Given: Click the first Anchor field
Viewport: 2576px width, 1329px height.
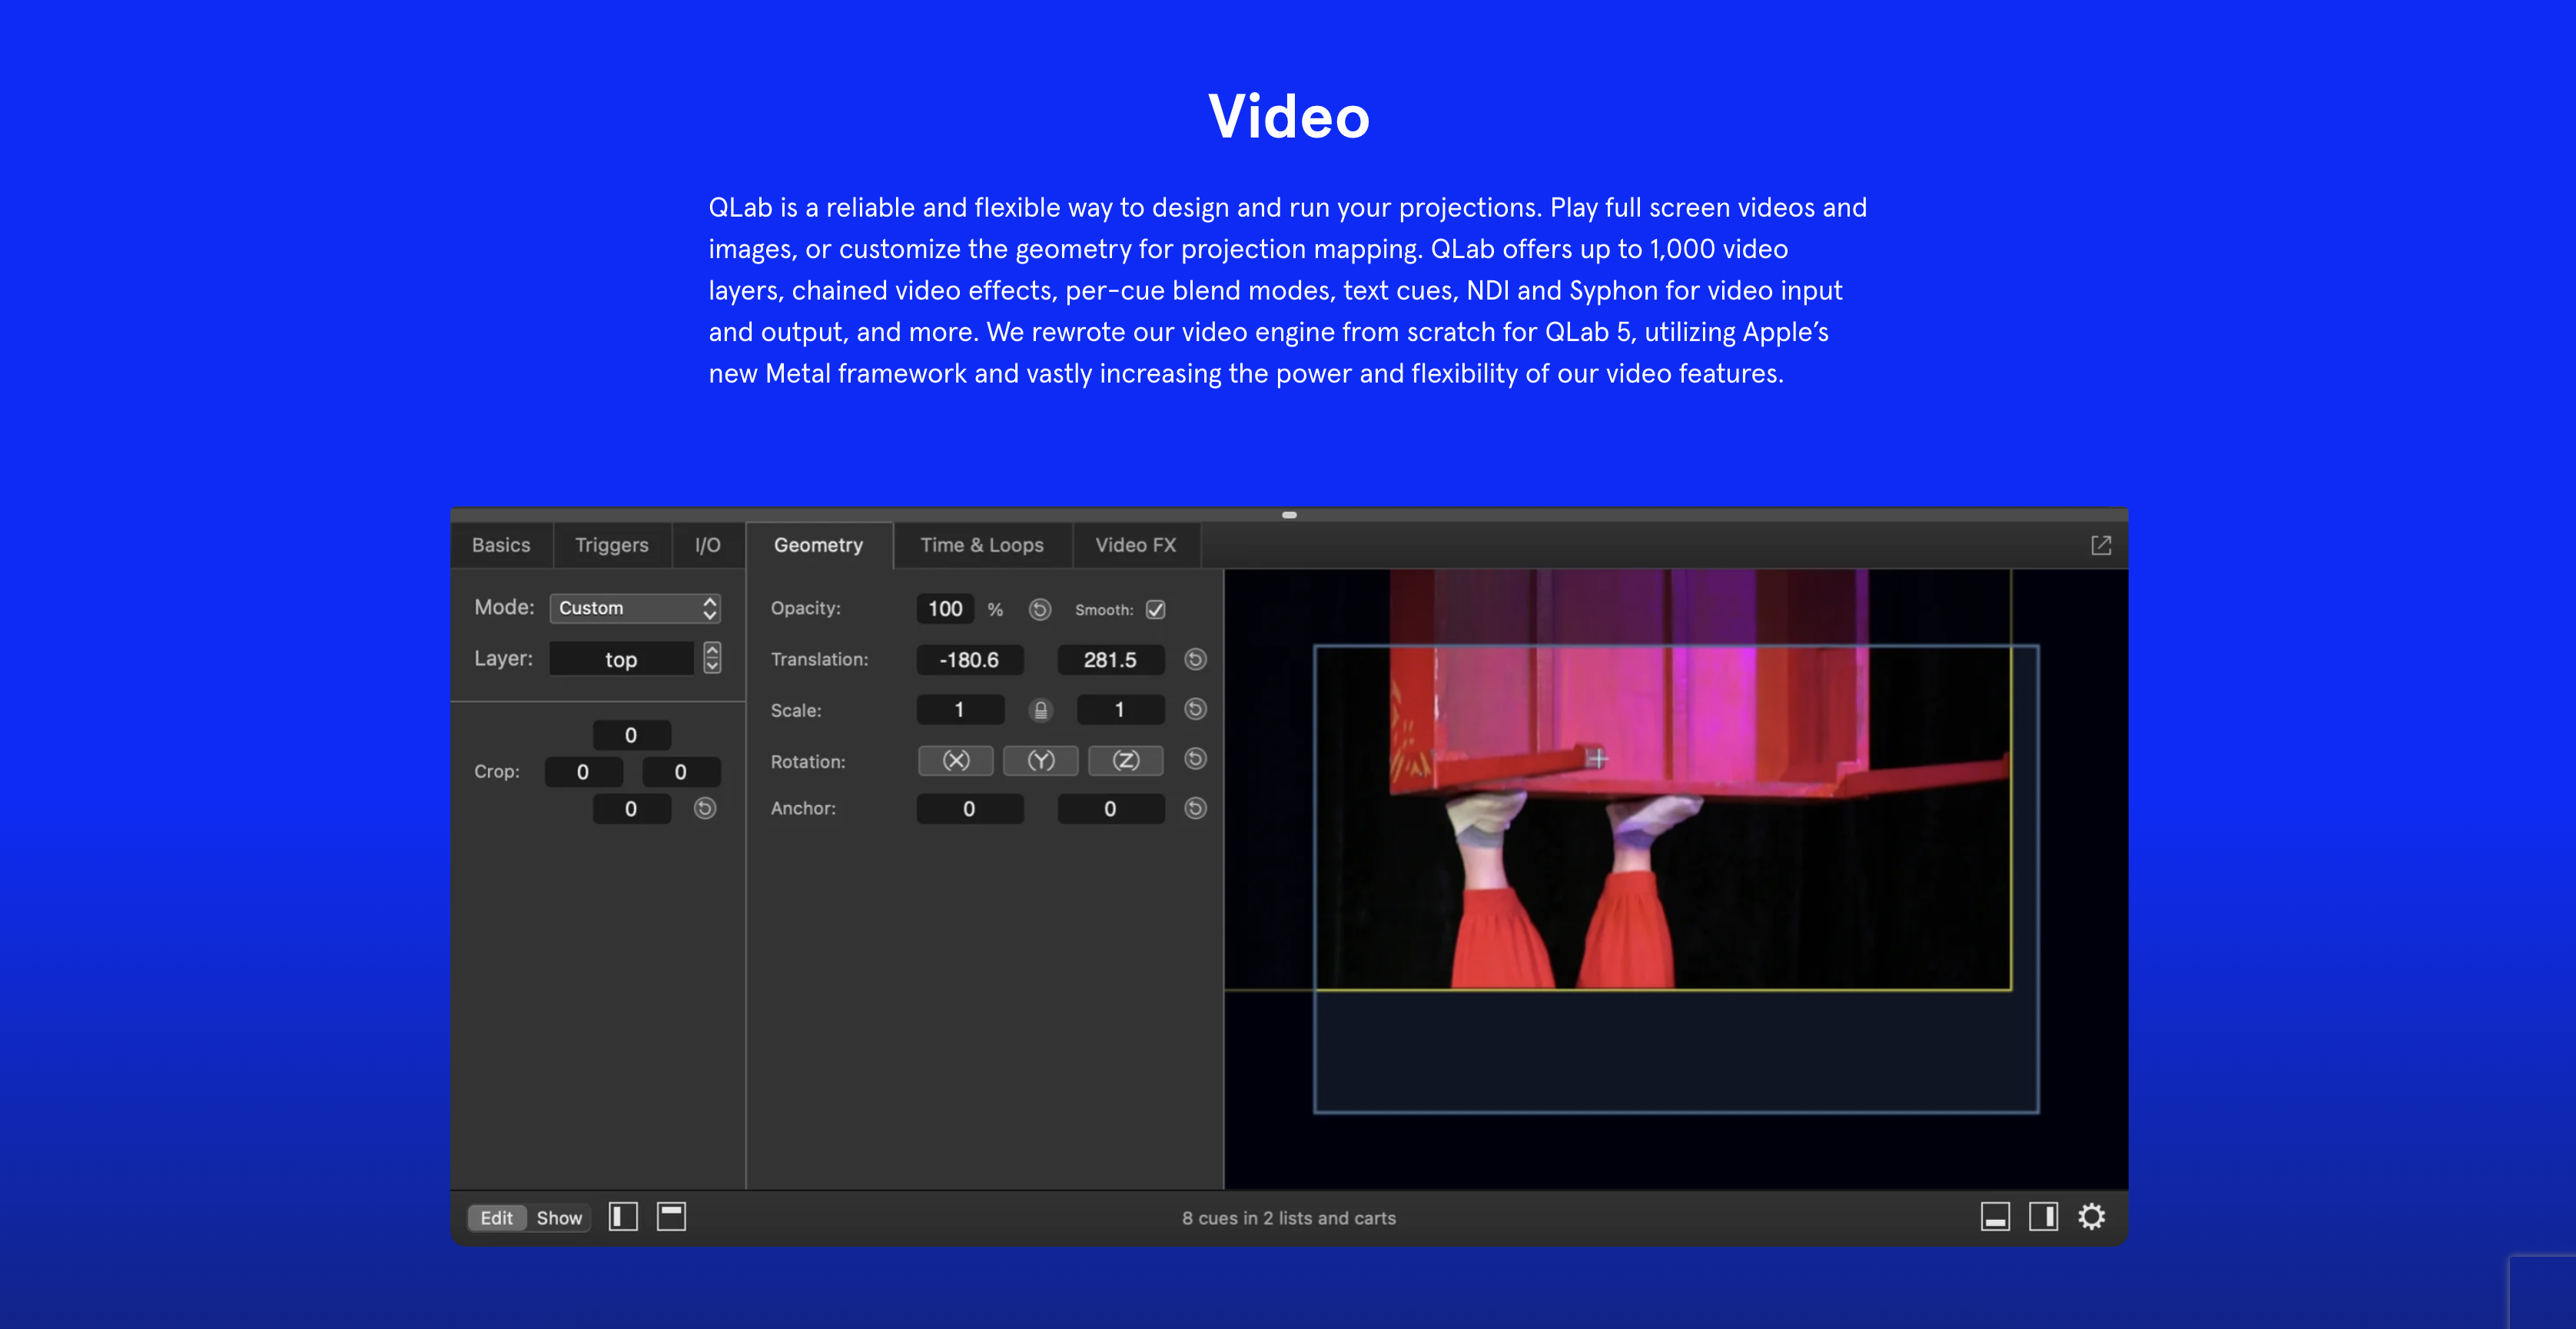Looking at the screenshot, I should tap(969, 808).
